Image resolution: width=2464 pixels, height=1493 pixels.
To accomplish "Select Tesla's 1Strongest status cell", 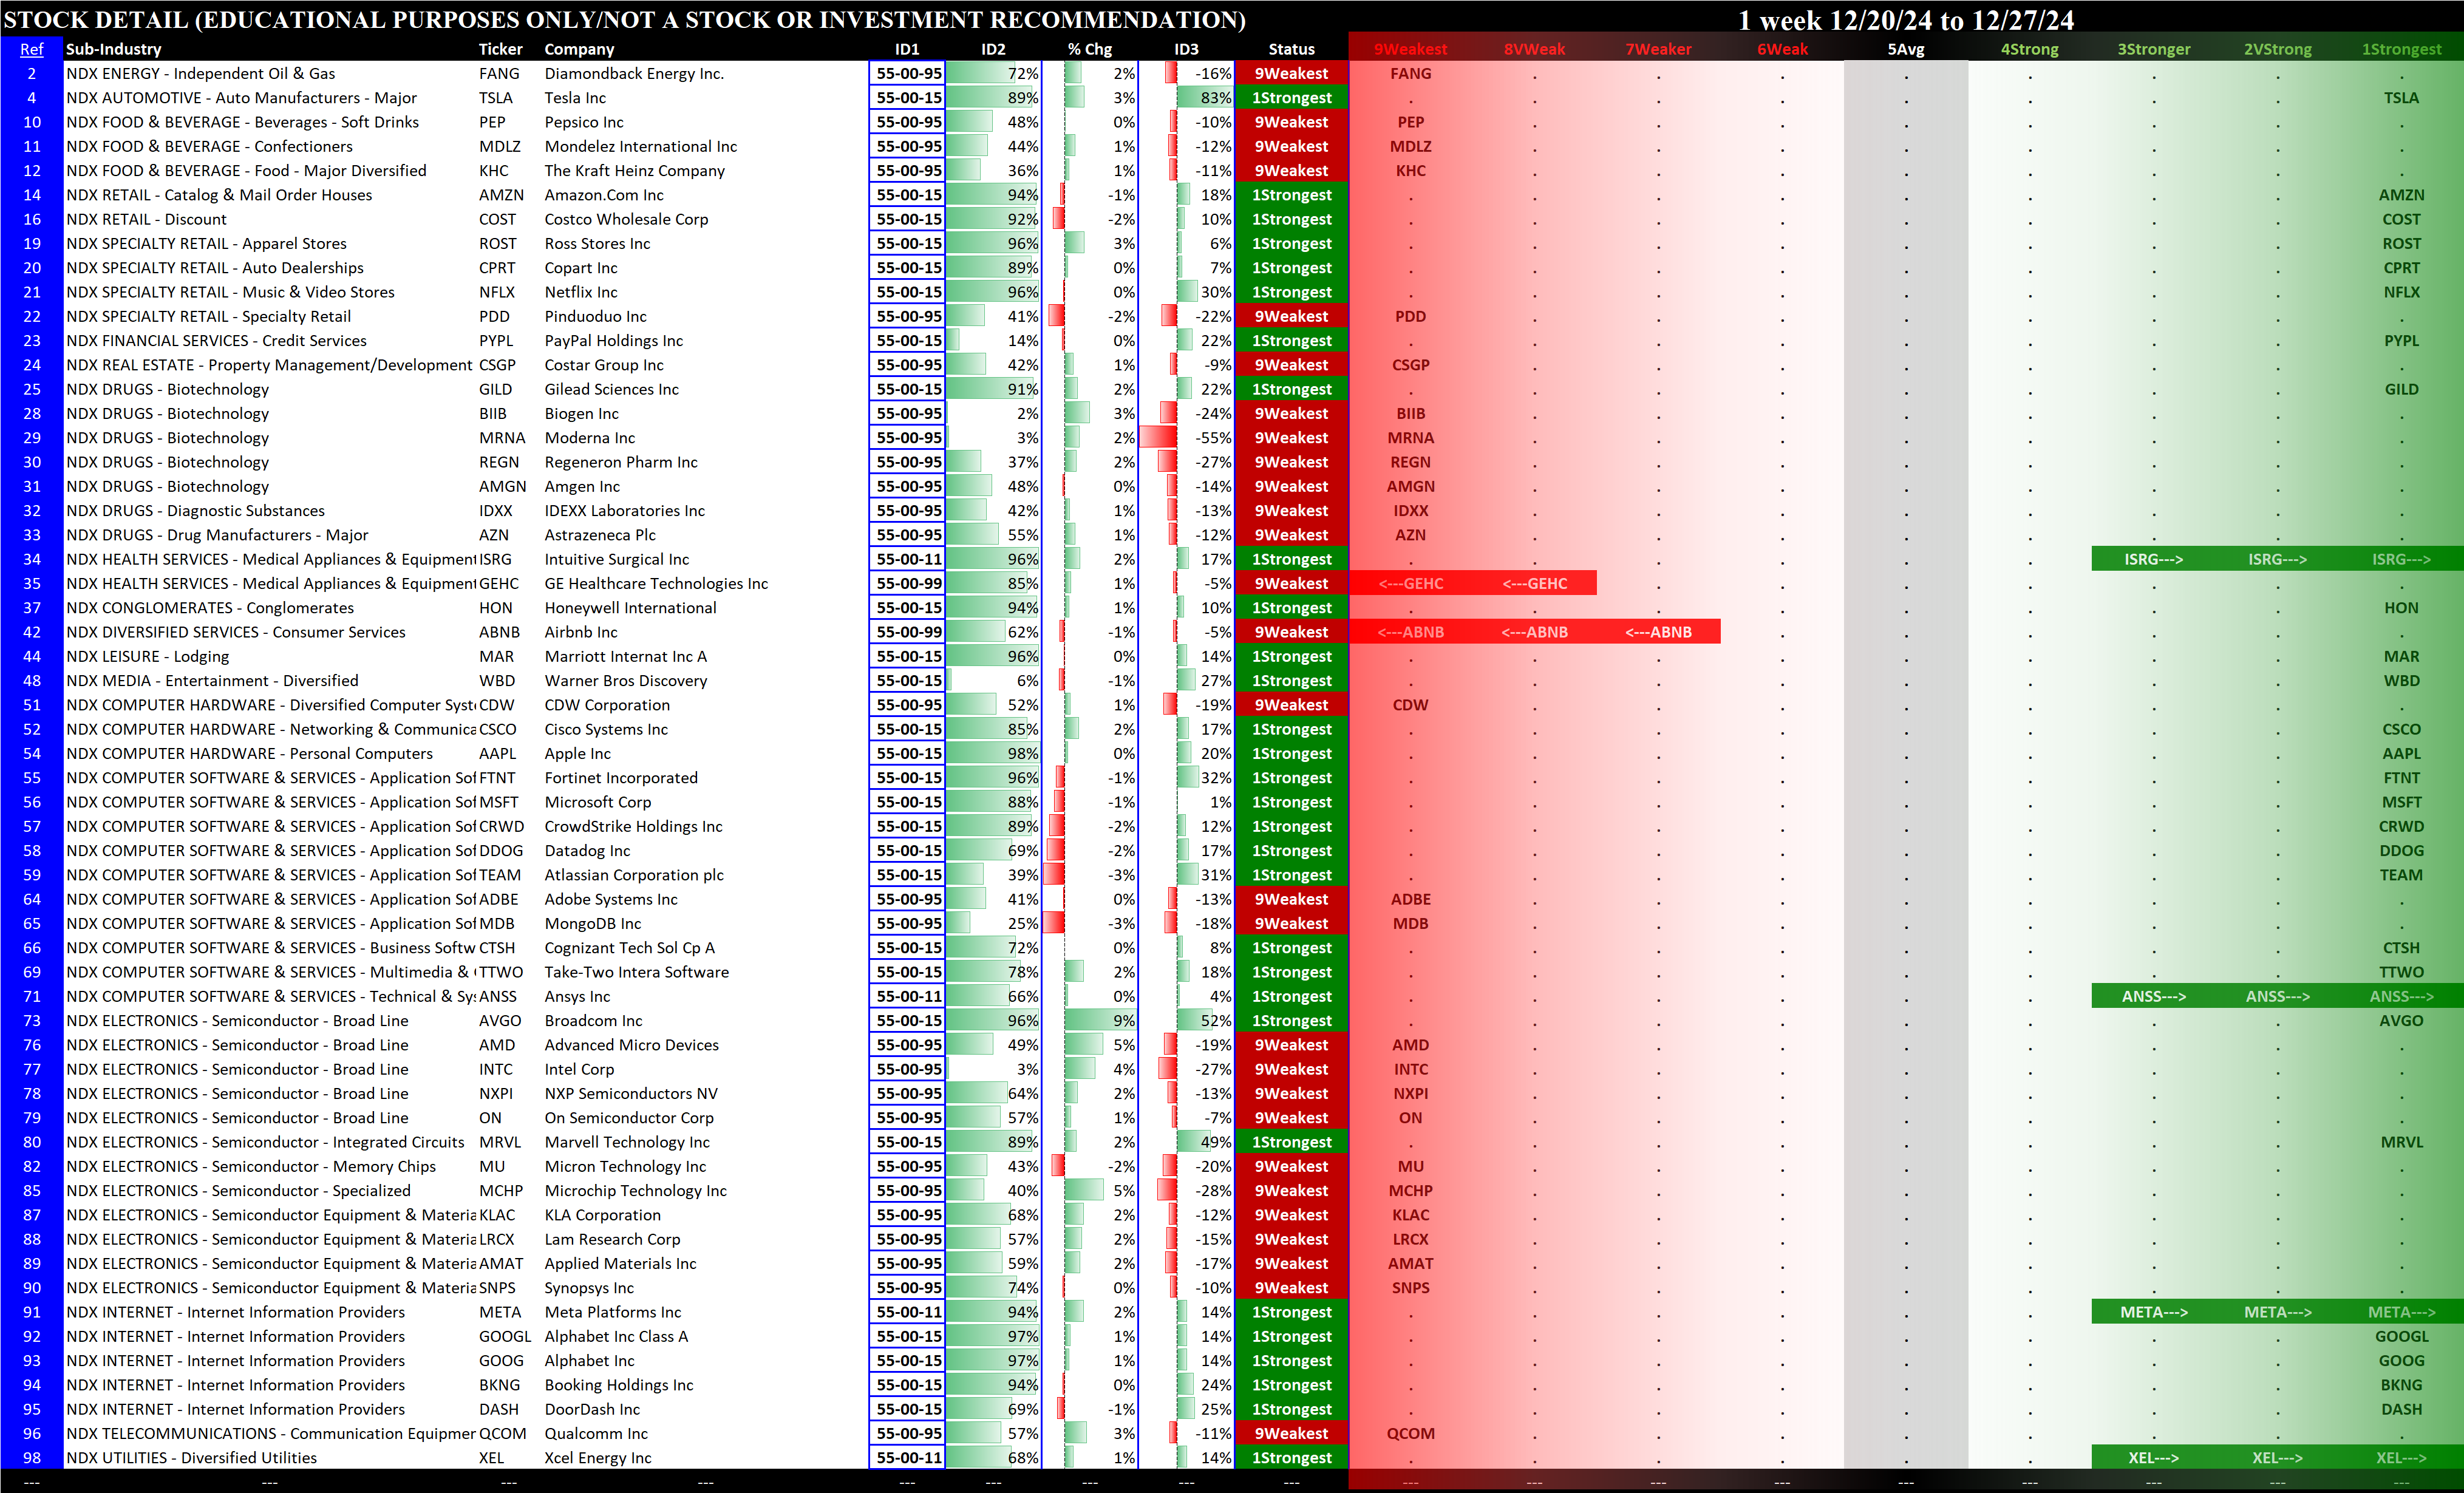I will click(1291, 98).
